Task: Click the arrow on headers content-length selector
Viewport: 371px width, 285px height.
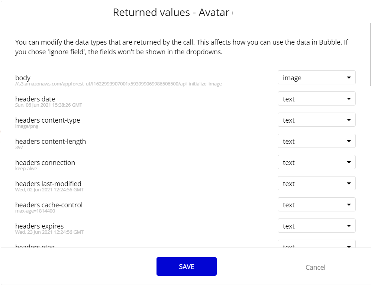Action: [349, 141]
